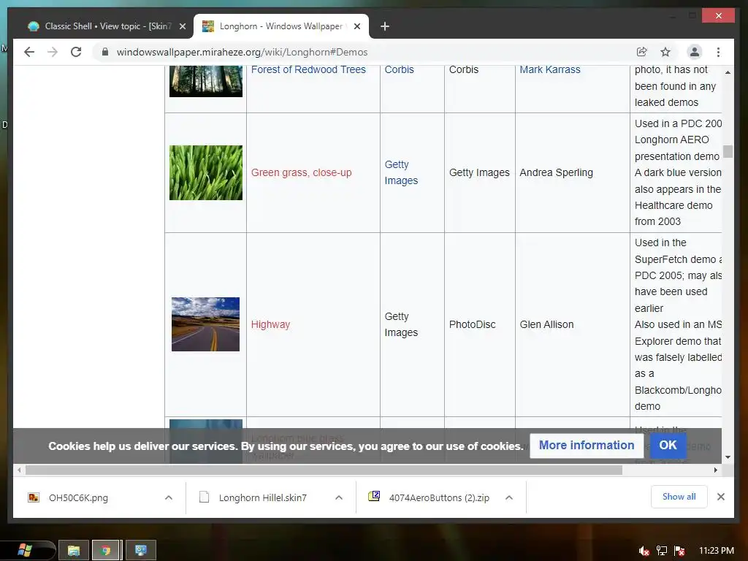Click the Green grass thumbnail
748x561 pixels.
[205, 172]
